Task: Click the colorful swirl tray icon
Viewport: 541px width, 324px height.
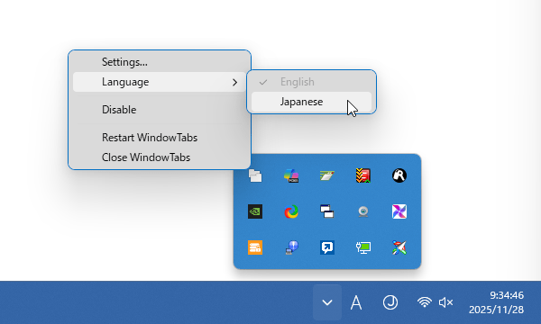Action: (x=291, y=211)
